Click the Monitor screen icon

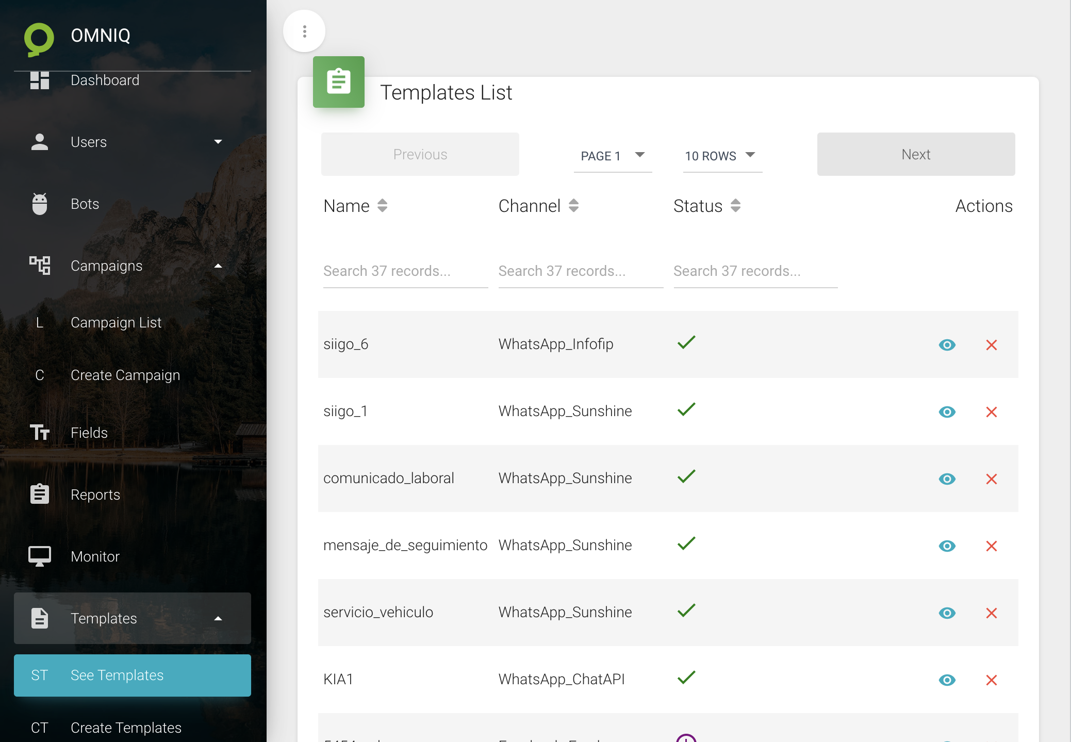(x=40, y=556)
